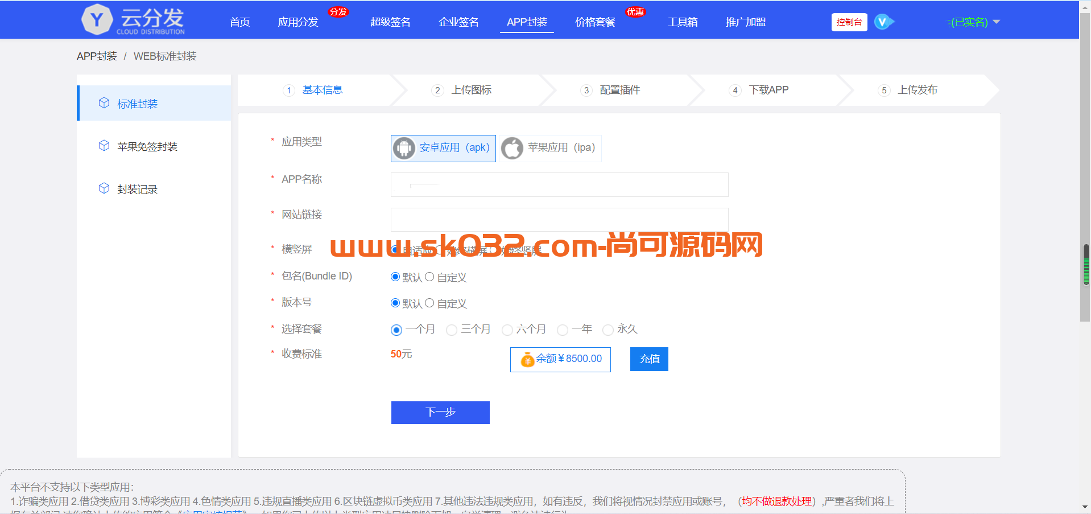Screen dimensions: 1091x514
Task: Open 超级签名 in top navigation
Action: pos(390,22)
